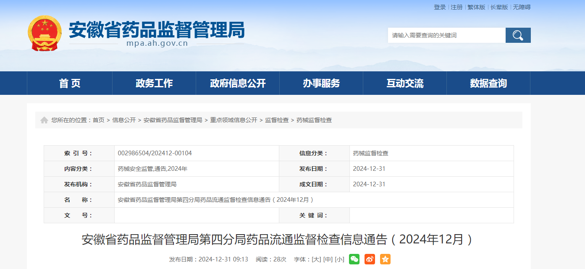Click the mpa.ah.gov.cn domain text
585x269 pixels.
coord(157,43)
